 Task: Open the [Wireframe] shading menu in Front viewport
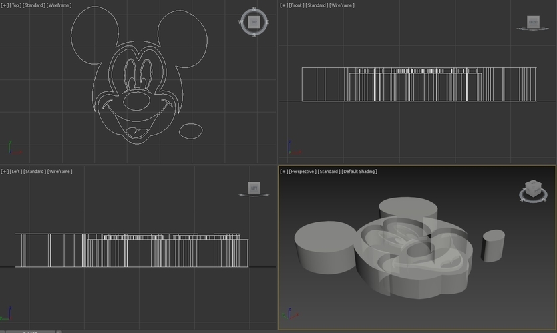pyautogui.click(x=342, y=5)
